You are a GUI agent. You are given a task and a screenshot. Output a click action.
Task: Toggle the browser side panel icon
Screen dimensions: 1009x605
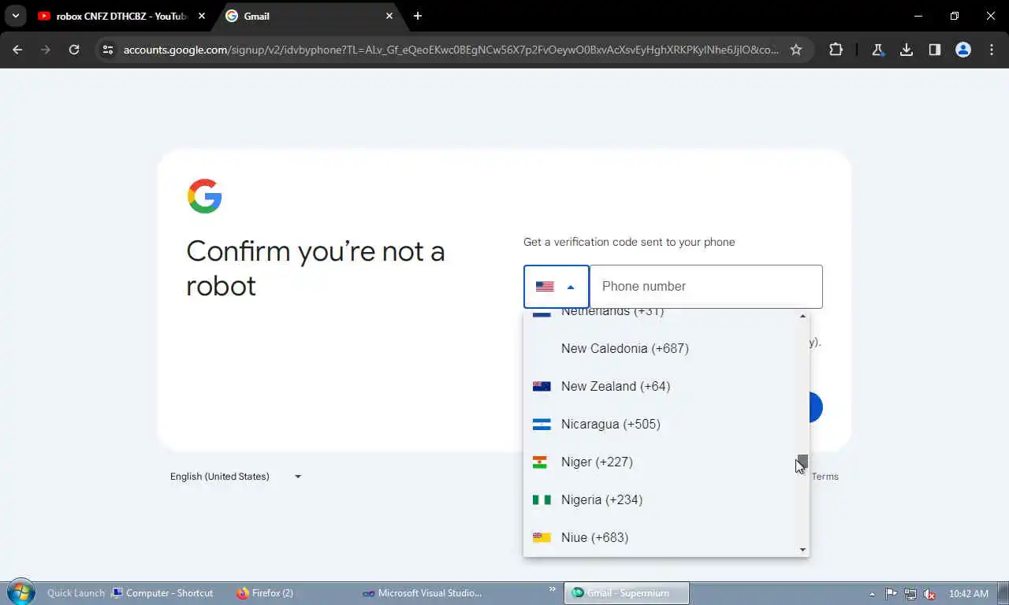click(935, 50)
